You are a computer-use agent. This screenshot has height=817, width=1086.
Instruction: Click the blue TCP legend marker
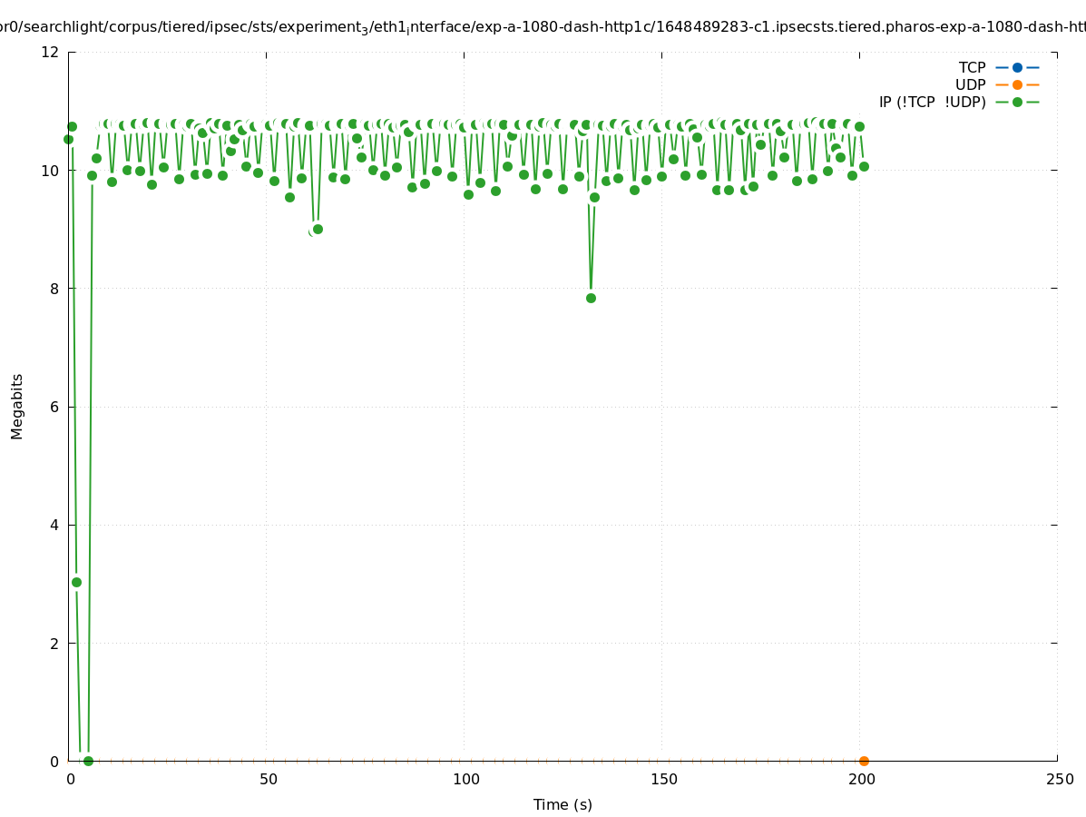1017,67
